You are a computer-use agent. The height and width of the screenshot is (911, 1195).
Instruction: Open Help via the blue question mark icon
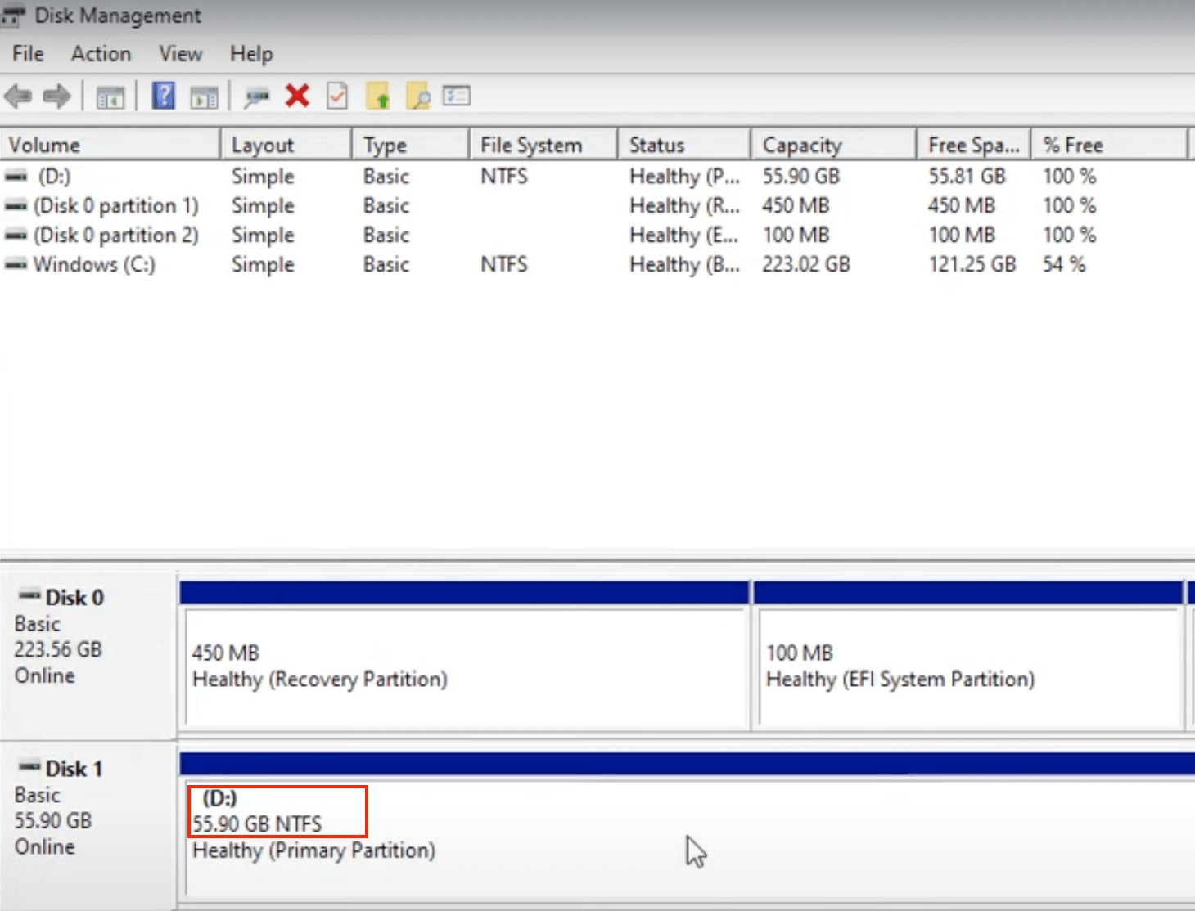coord(164,96)
